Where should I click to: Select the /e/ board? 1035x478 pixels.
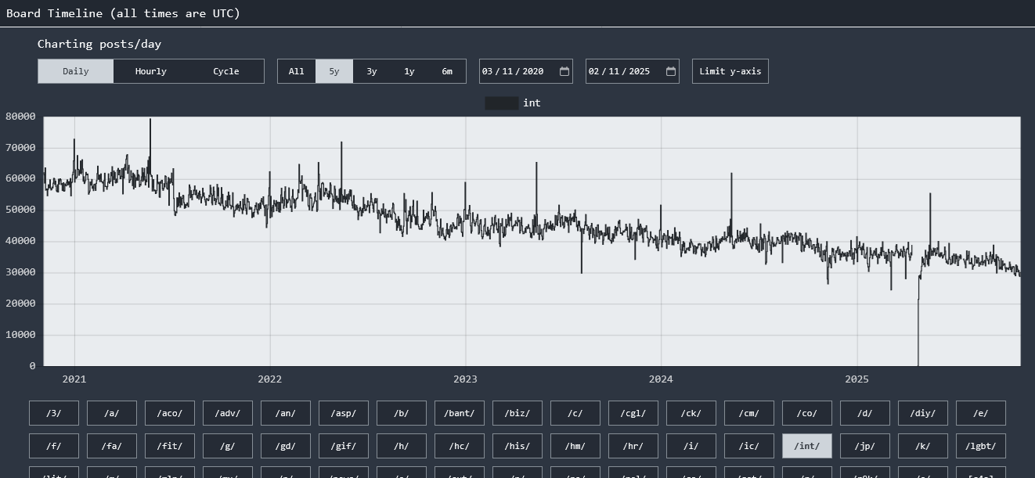click(x=981, y=413)
